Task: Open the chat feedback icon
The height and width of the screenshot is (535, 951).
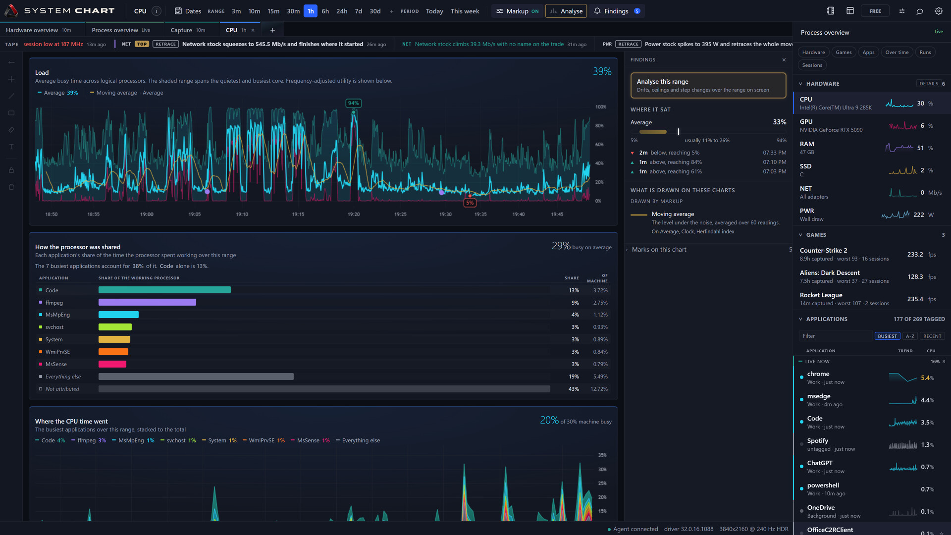Action: point(920,11)
